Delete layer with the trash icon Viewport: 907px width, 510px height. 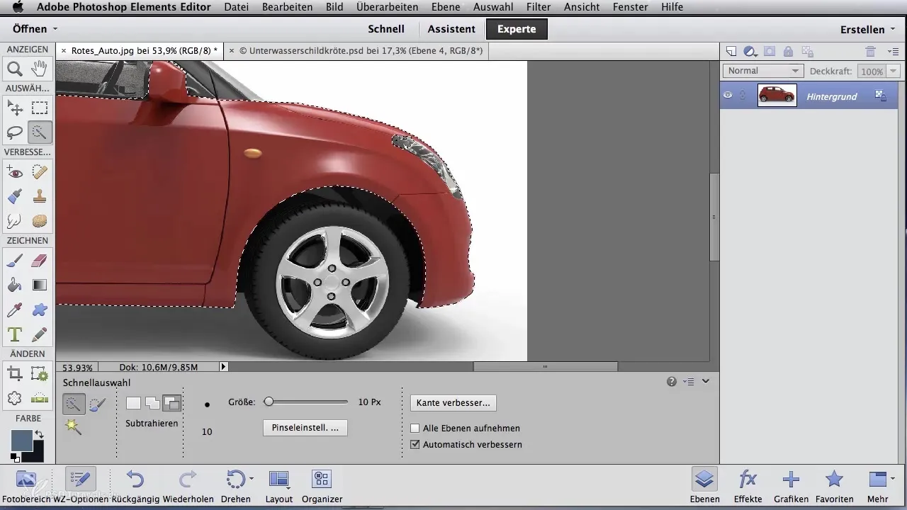(871, 51)
